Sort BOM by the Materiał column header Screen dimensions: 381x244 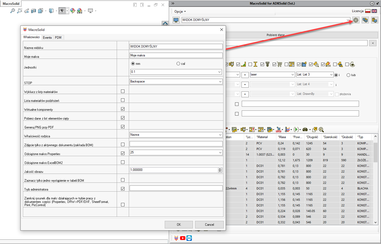tap(266, 137)
